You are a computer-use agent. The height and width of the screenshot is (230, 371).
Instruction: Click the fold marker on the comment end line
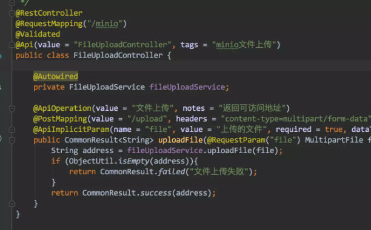(x=12, y=3)
